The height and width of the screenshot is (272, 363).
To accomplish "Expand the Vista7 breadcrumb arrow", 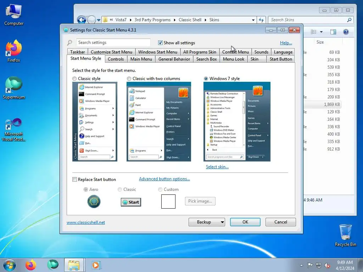I will click(130, 20).
